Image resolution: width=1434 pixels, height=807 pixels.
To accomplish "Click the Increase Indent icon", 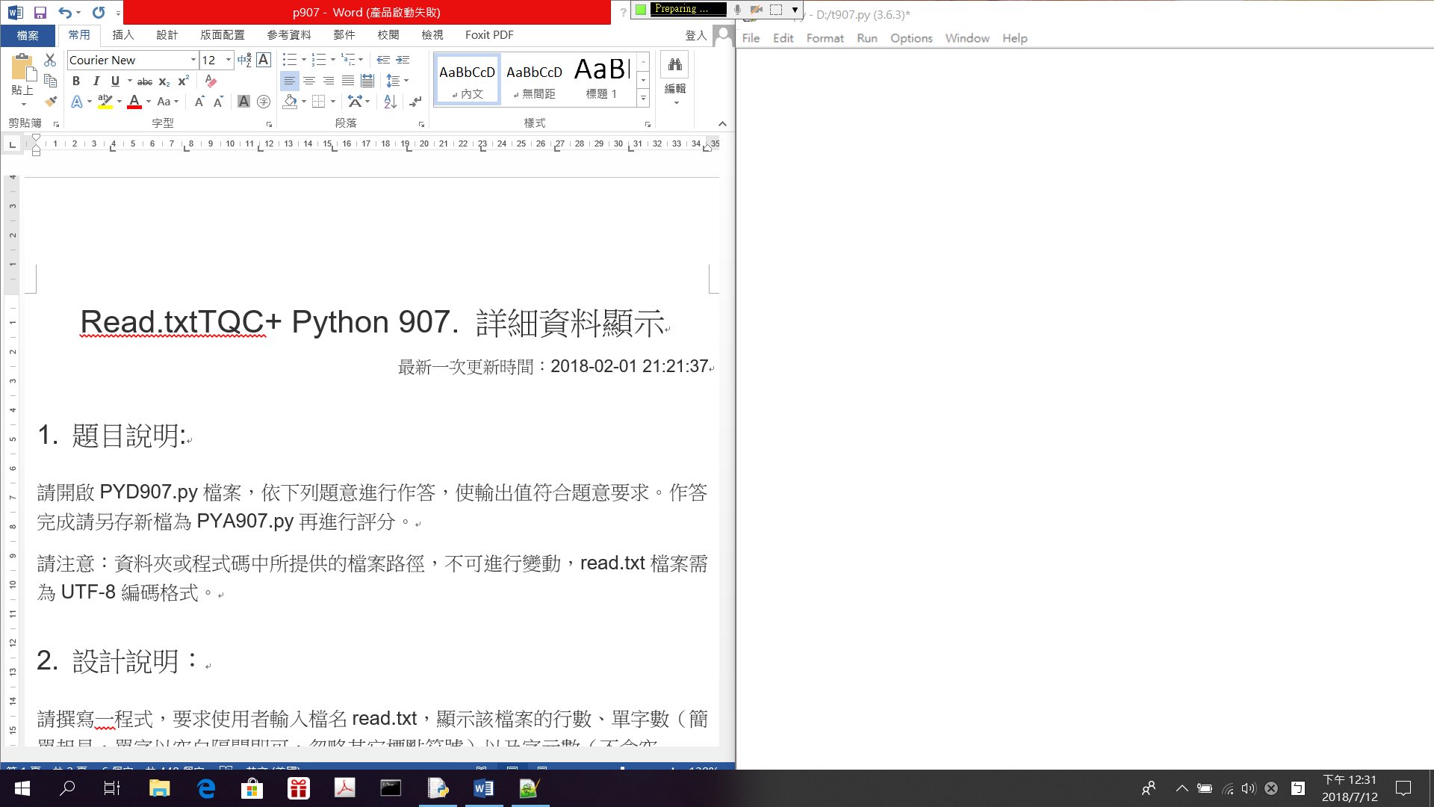I will point(403,60).
